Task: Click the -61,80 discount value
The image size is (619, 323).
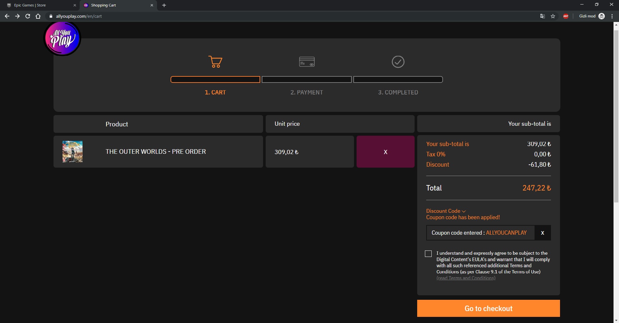Action: click(x=540, y=164)
